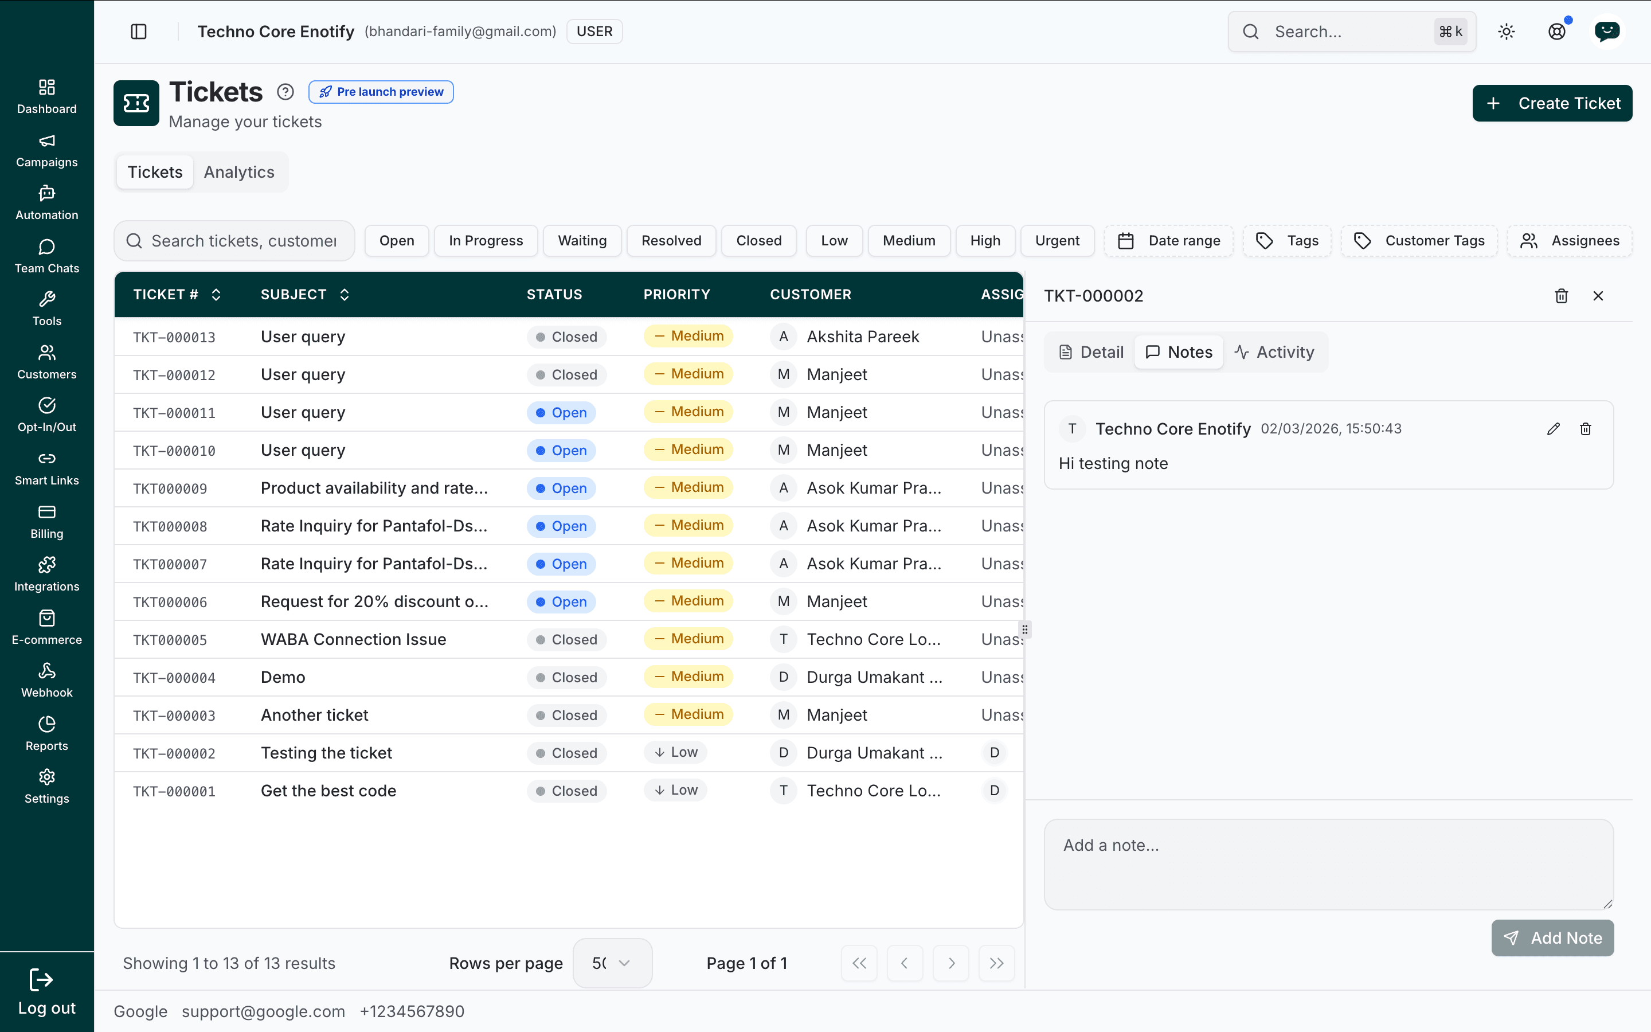This screenshot has width=1651, height=1032.
Task: Toggle the Resolved status filter
Action: (671, 241)
